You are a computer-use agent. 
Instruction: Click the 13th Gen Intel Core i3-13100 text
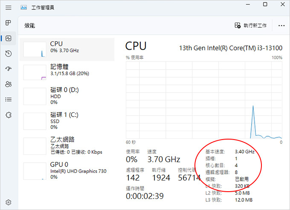tap(231, 48)
